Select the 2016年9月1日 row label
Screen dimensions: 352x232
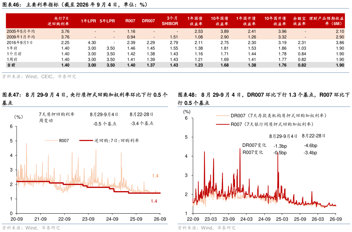[x=19, y=43]
